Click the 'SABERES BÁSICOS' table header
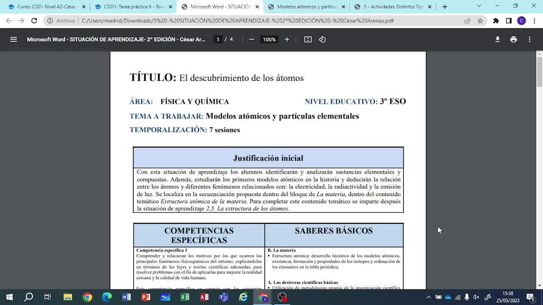 [x=334, y=231]
